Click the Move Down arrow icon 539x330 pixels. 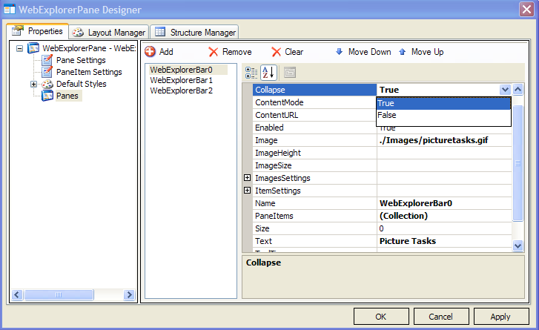click(x=340, y=52)
